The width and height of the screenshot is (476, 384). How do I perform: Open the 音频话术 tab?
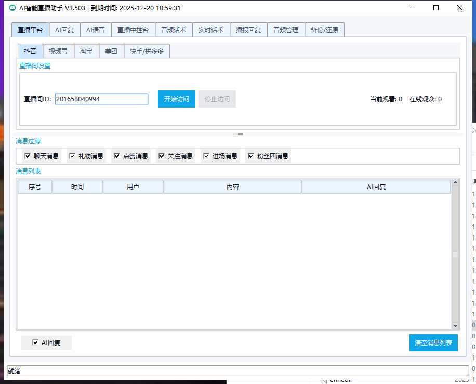click(174, 30)
